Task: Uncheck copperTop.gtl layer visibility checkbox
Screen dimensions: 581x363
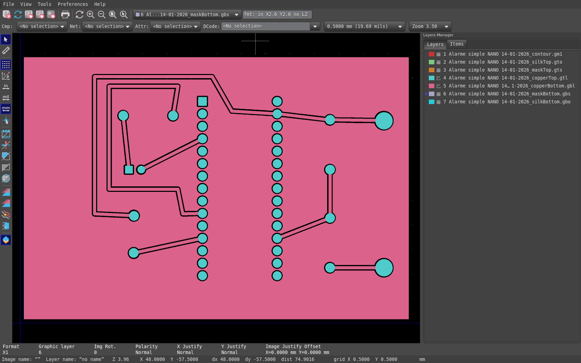Action: 439,78
